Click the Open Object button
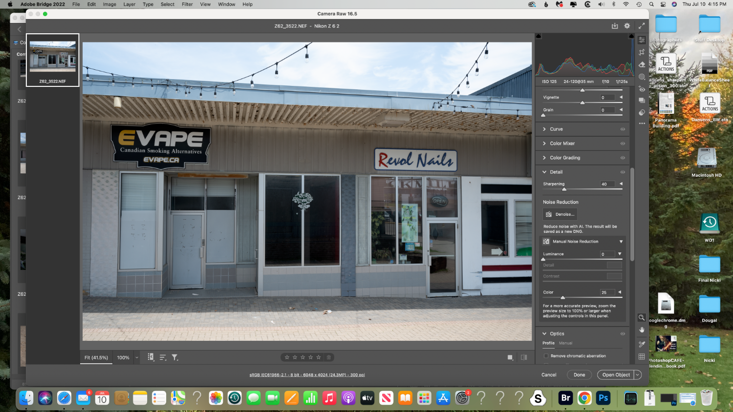733x412 pixels. 616,375
